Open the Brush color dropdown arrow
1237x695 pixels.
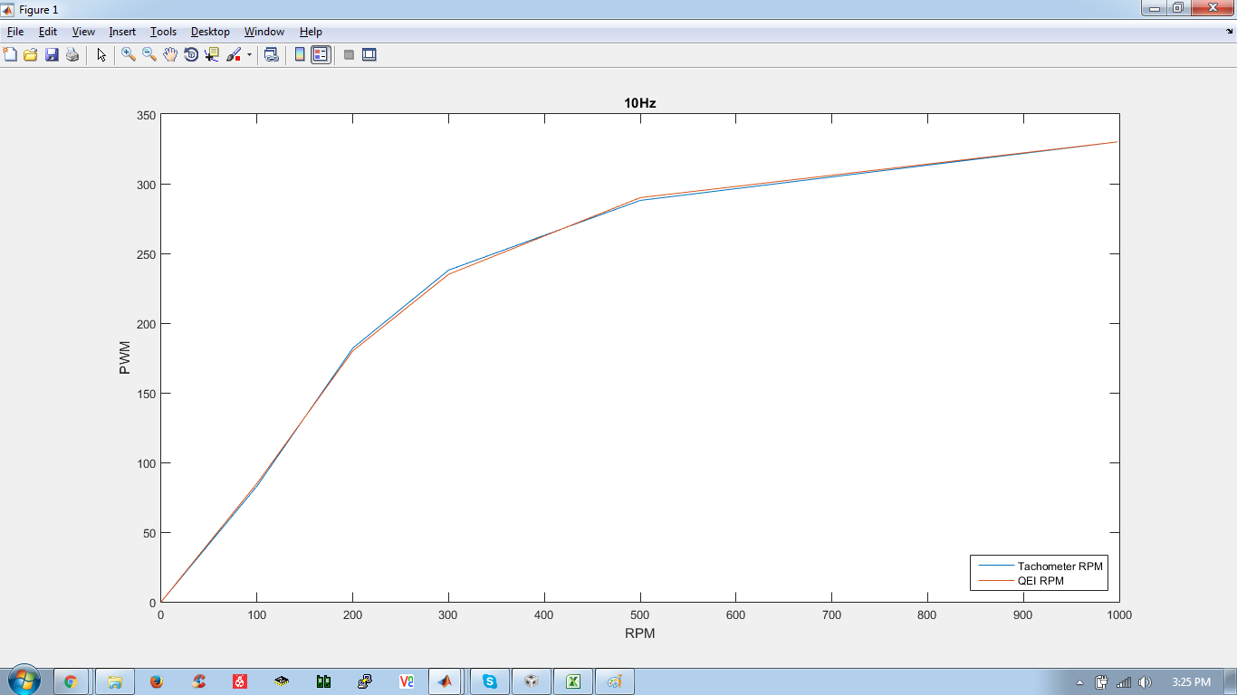pos(249,54)
